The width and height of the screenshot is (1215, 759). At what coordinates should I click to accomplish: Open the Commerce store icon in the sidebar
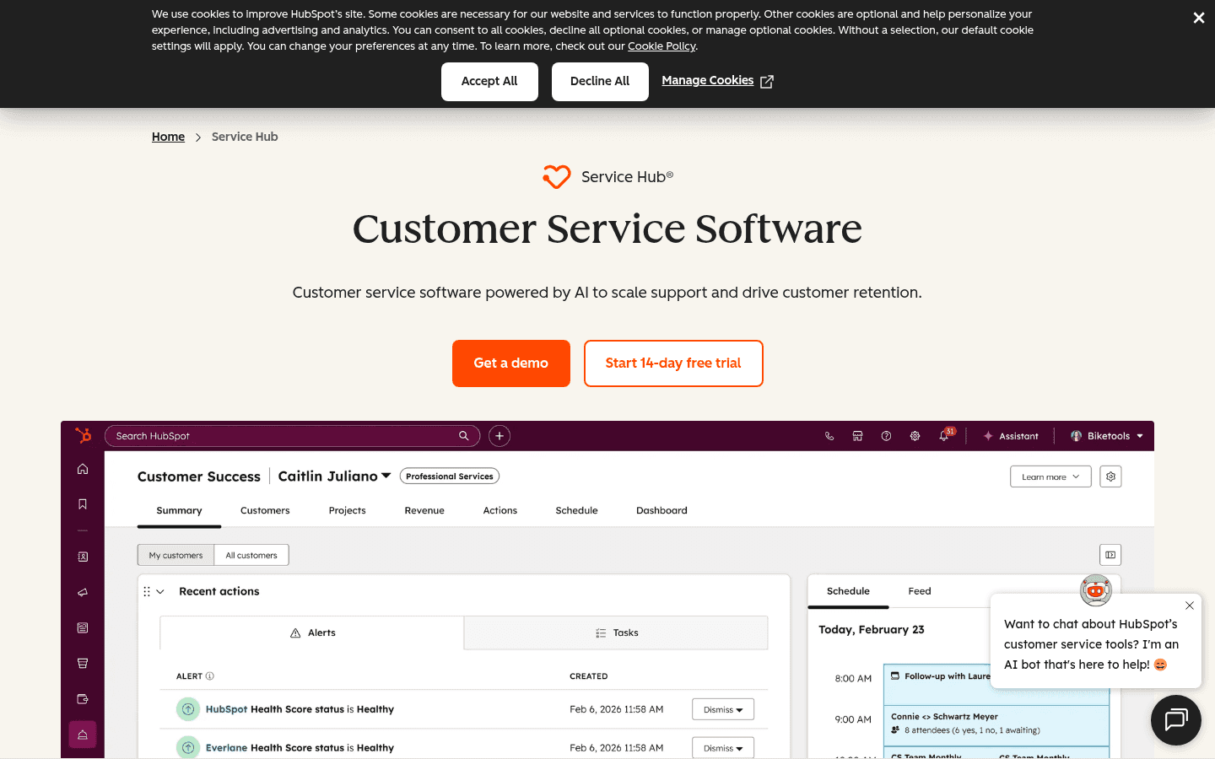coord(83,663)
